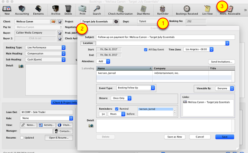Click the Buyer 2 Click to set field
The height and width of the screenshot is (153, 248).
(35, 38)
